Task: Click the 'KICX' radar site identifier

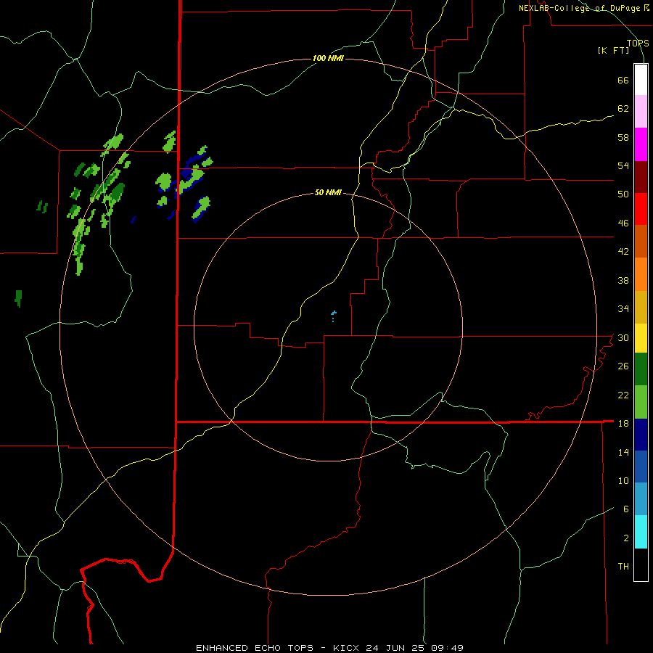Action: [x=346, y=648]
